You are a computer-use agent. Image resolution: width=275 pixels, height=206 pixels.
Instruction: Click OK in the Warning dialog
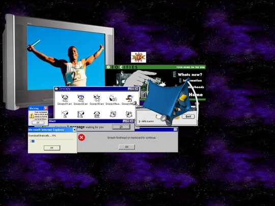tap(38, 123)
